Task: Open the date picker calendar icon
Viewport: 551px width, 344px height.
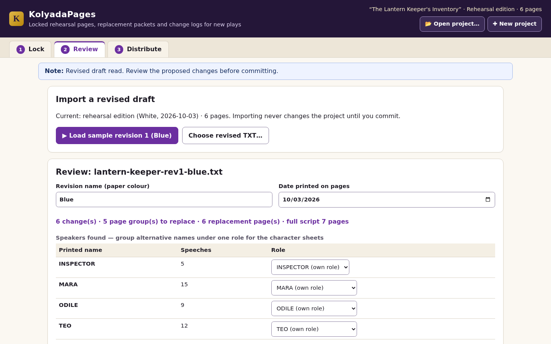Action: [487, 200]
